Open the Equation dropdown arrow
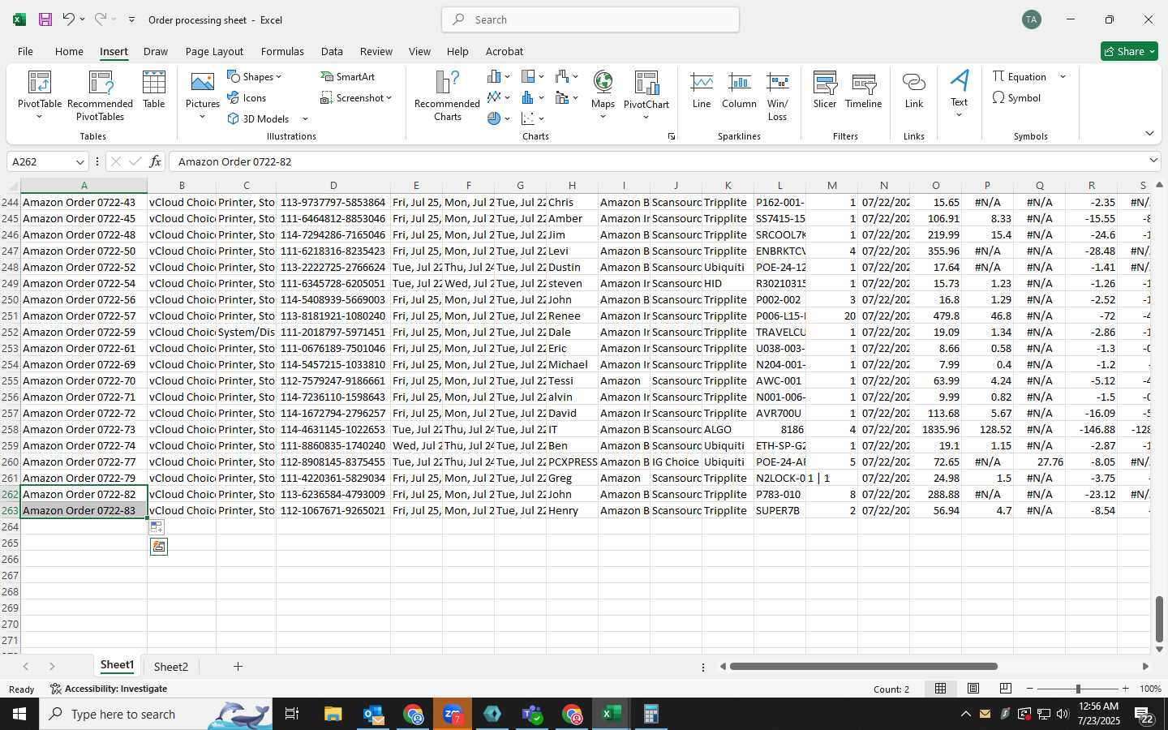 (x=1063, y=76)
